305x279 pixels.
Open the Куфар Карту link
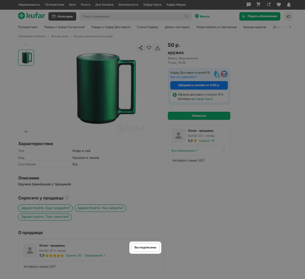(x=204, y=99)
